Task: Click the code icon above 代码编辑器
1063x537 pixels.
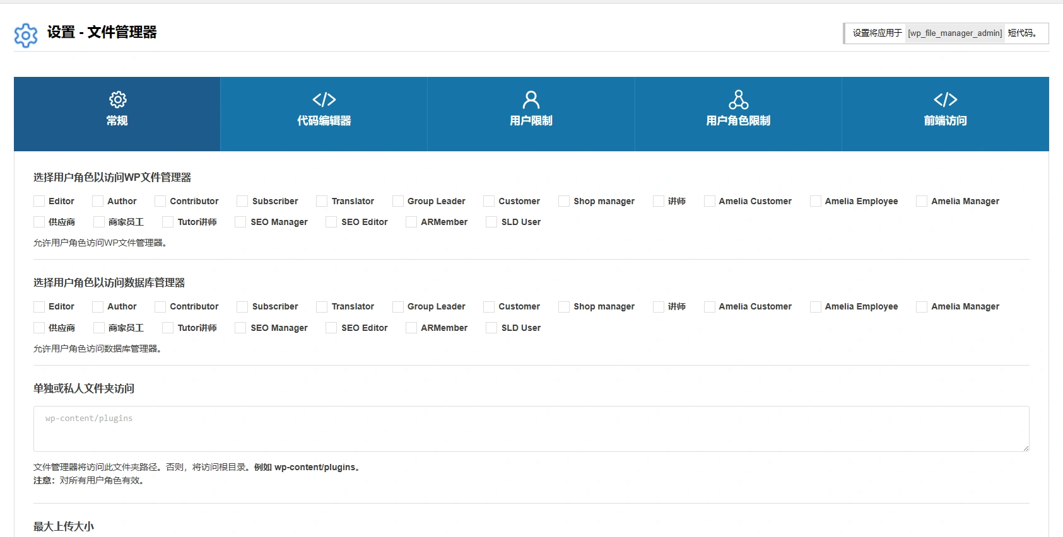Action: tap(324, 100)
